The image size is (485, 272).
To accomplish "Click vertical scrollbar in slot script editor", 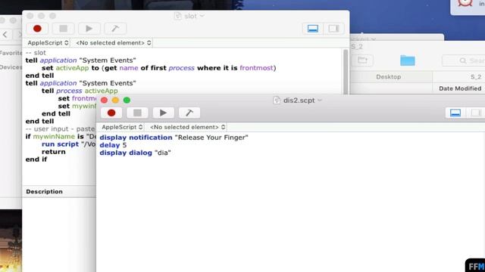I will tap(346, 71).
